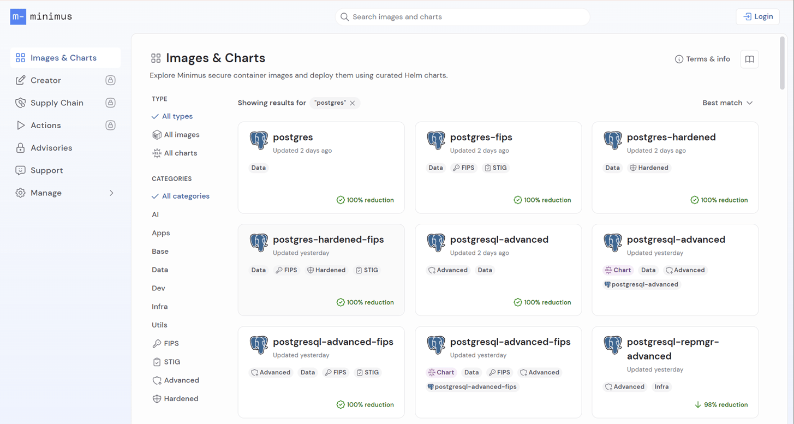Click the Hardened tag on postgres-hardened card
Viewport: 794px width, 424px height.
(x=649, y=168)
